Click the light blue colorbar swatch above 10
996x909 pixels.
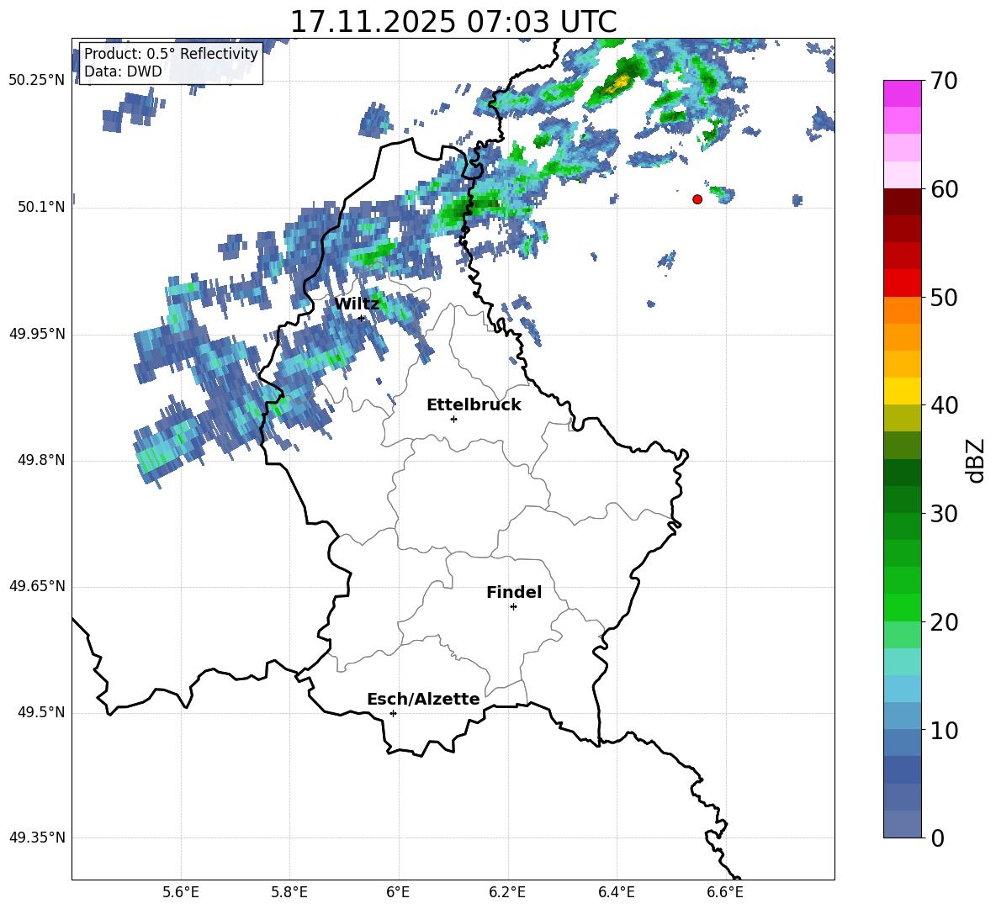tap(903, 716)
